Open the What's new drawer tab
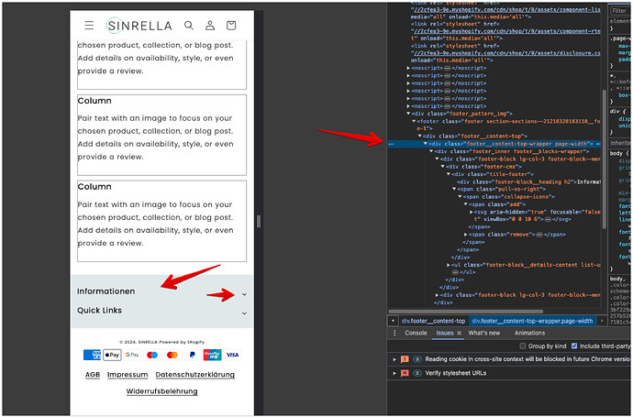The height and width of the screenshot is (417, 633). pos(484,333)
